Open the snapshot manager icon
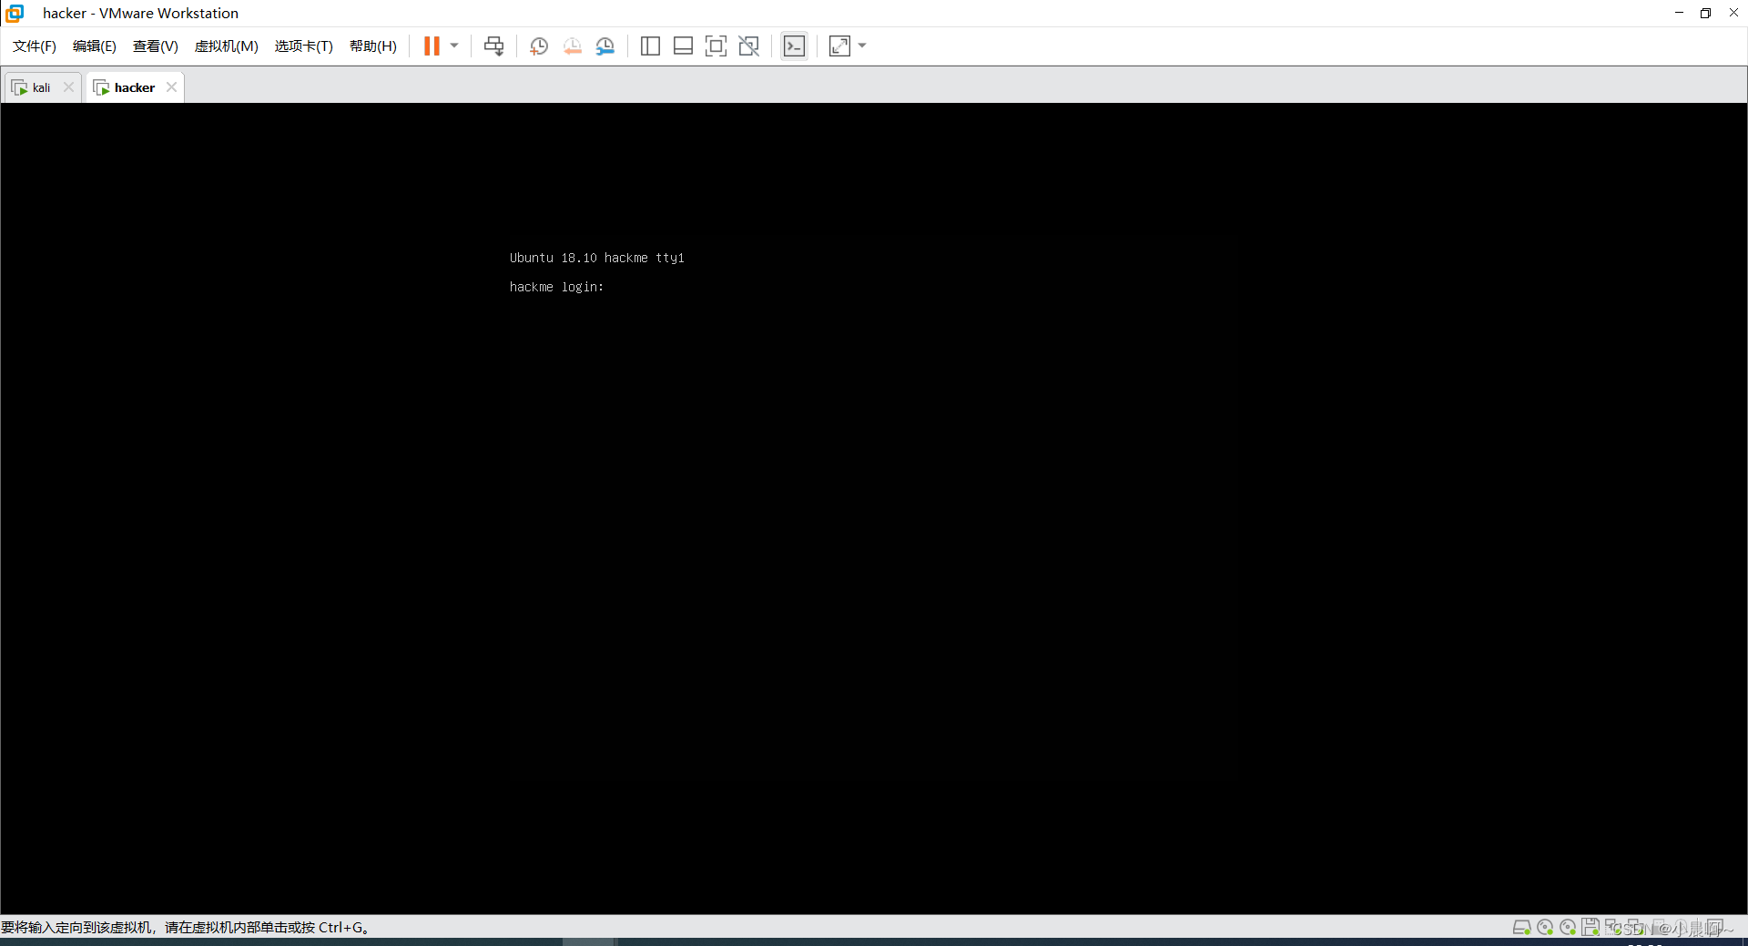Screen dimensions: 1748x946 pyautogui.click(x=605, y=46)
